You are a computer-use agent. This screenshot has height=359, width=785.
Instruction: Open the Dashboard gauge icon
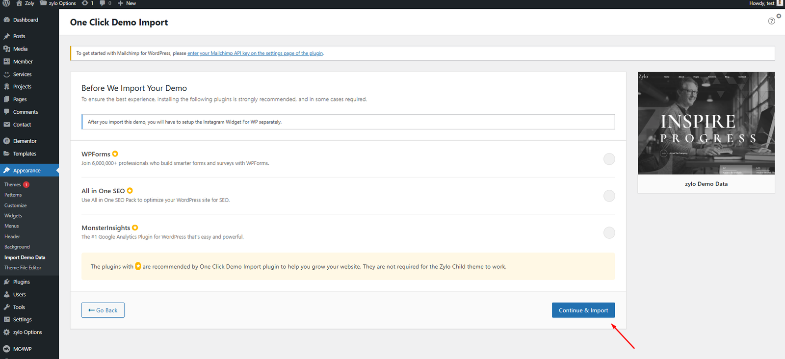7,20
